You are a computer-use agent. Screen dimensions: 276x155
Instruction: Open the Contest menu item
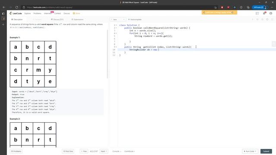pyautogui.click(x=57, y=13)
